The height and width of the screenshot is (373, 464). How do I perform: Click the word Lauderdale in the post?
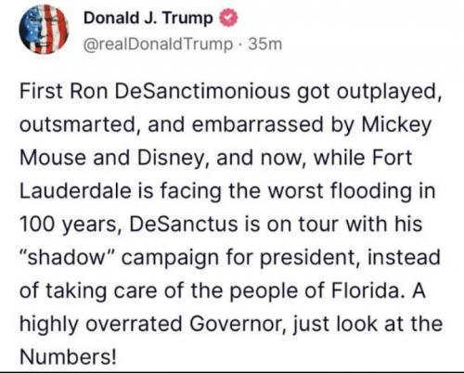tap(76, 190)
